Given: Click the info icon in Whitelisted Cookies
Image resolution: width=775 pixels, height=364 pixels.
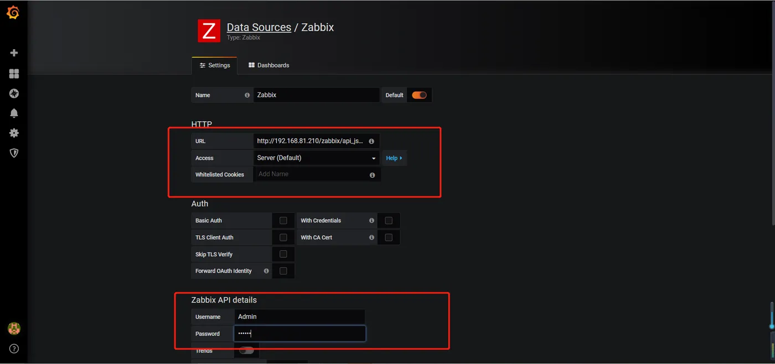Looking at the screenshot, I should (372, 175).
